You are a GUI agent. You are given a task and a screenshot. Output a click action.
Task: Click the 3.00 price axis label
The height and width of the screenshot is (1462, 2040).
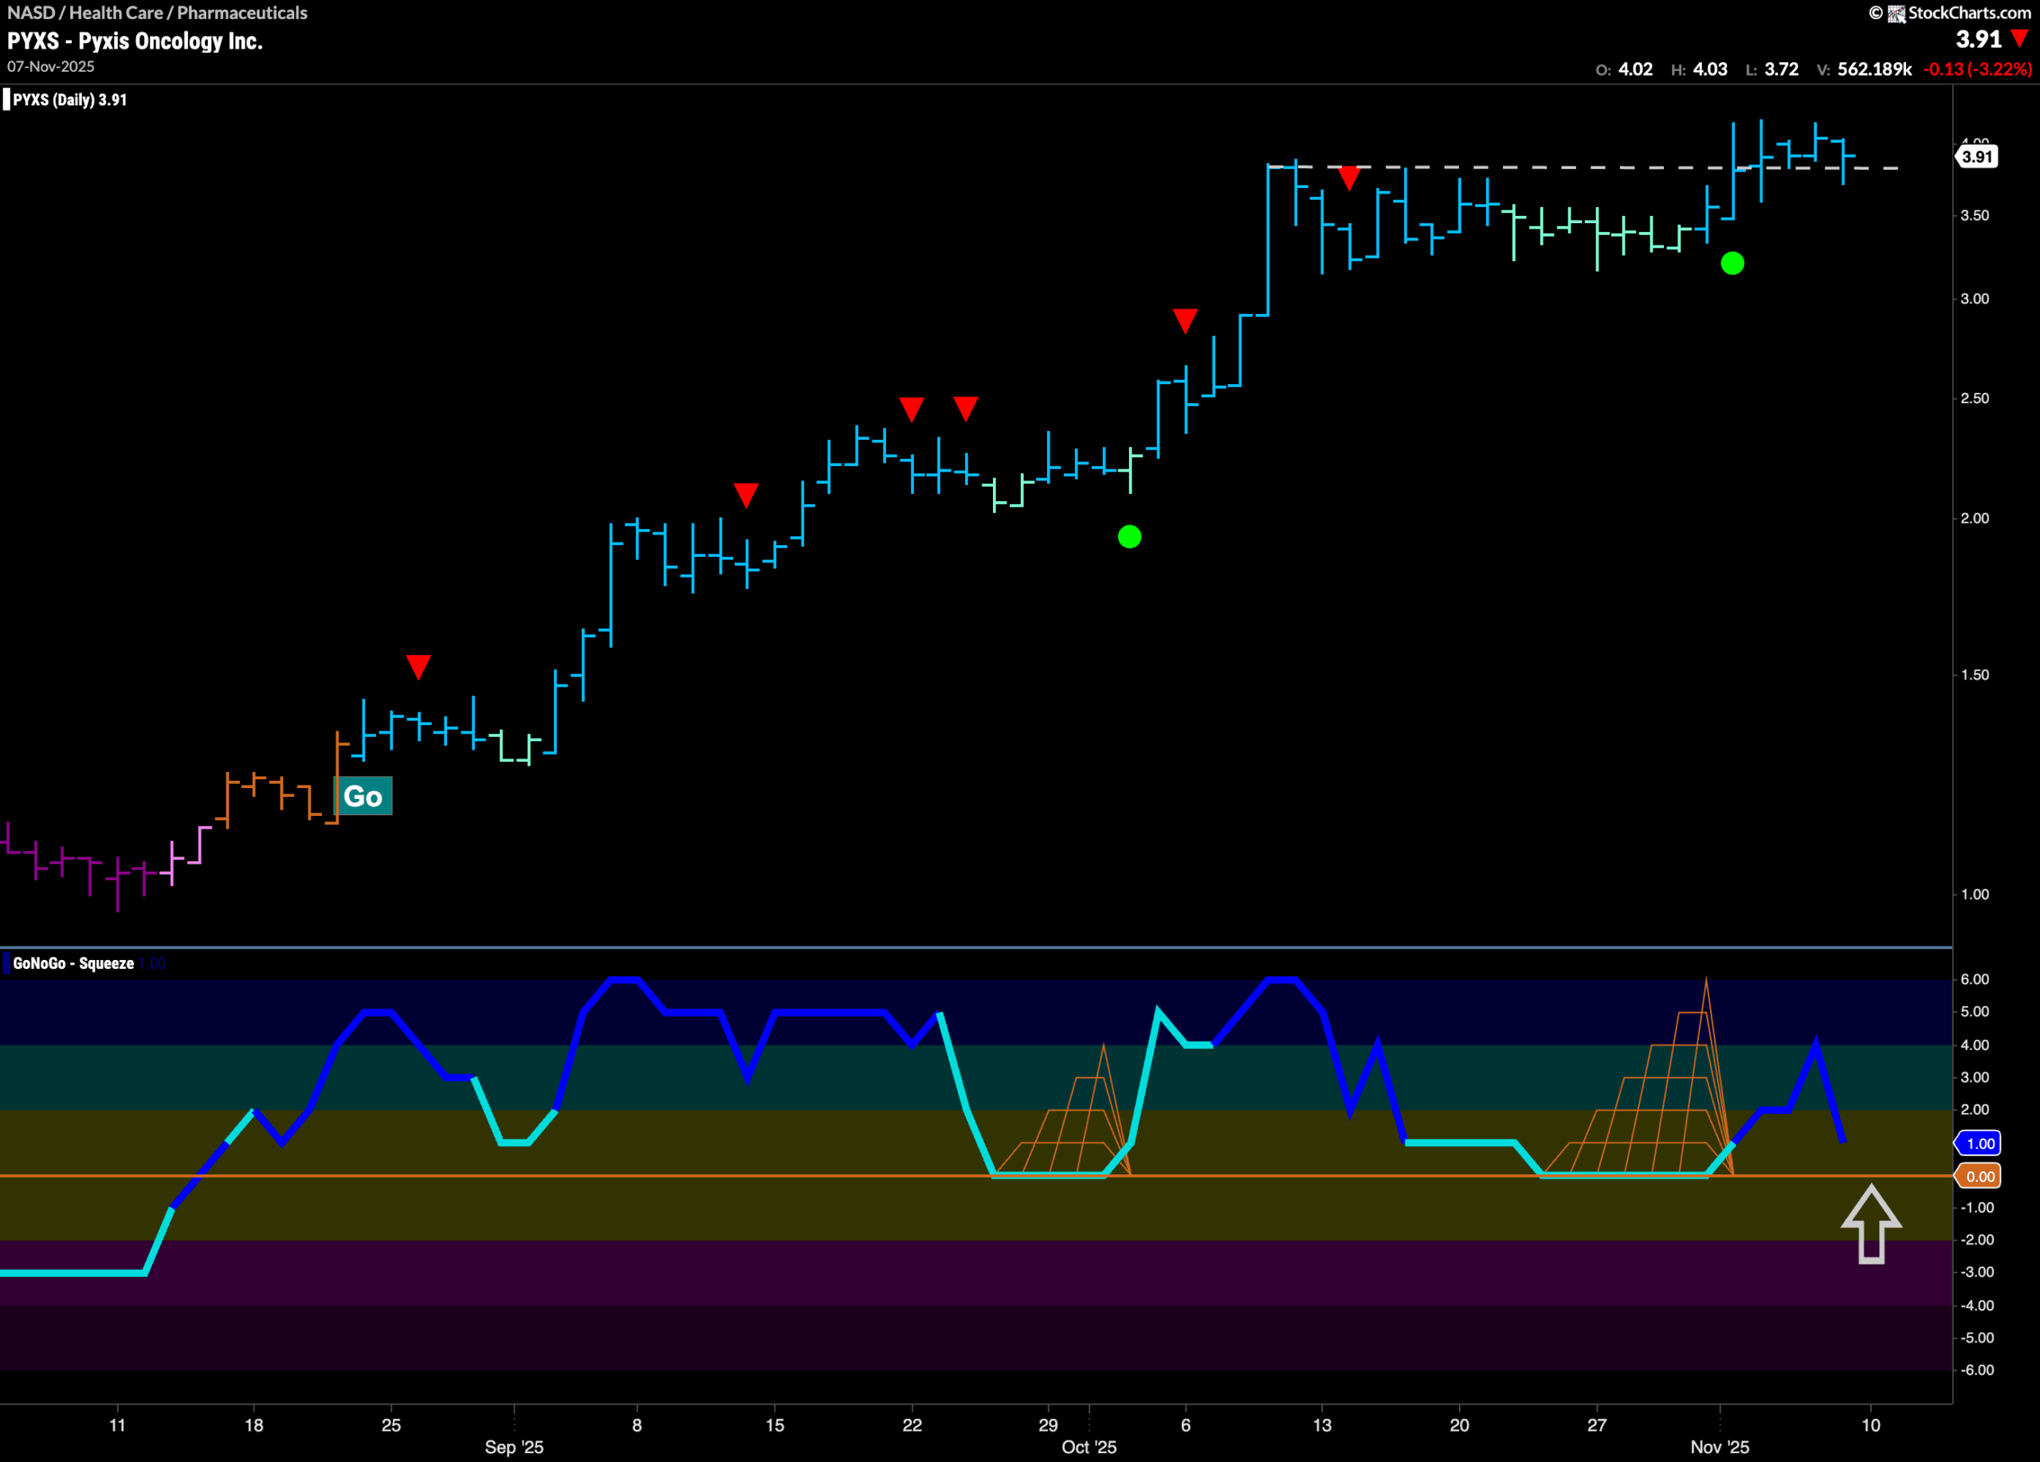[1975, 299]
